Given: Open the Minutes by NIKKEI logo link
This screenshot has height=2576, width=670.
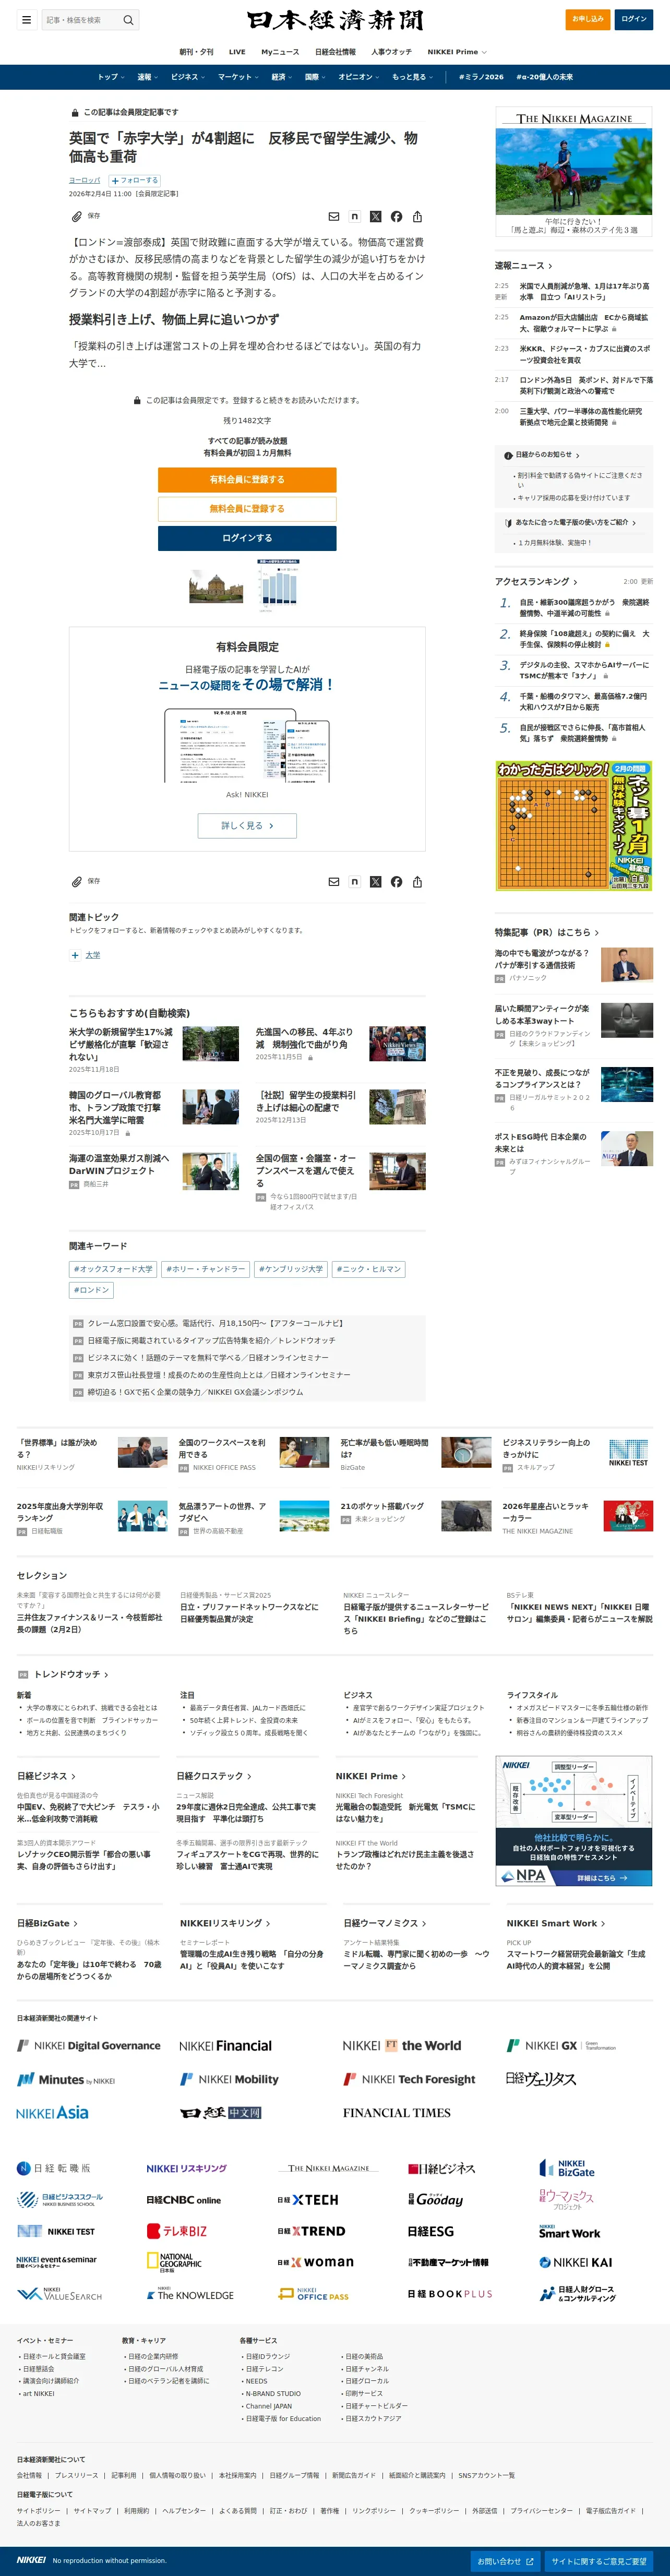Looking at the screenshot, I should coord(65,2079).
